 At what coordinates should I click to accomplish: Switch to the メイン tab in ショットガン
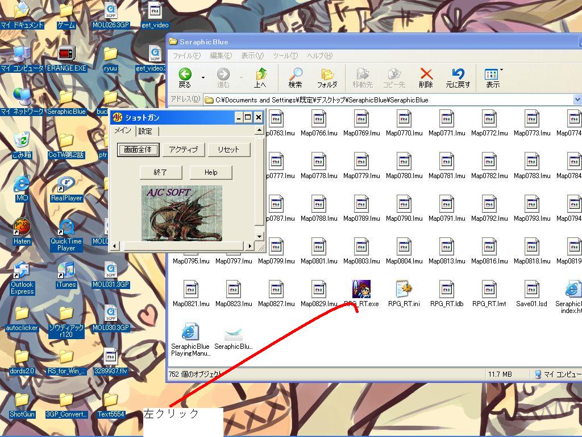tap(123, 130)
